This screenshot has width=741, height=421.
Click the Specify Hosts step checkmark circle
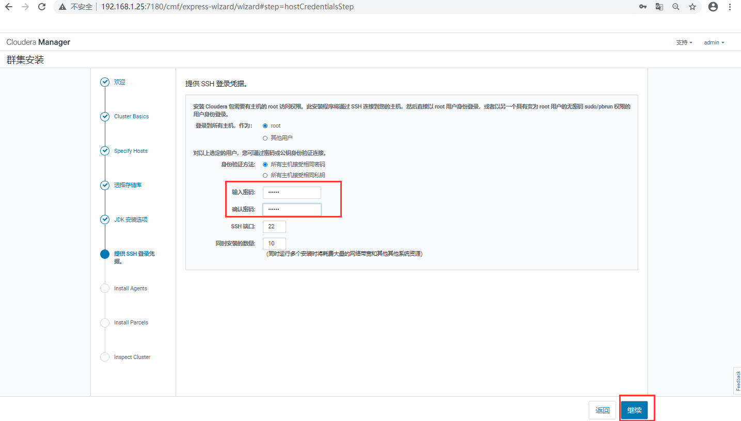[x=105, y=151]
